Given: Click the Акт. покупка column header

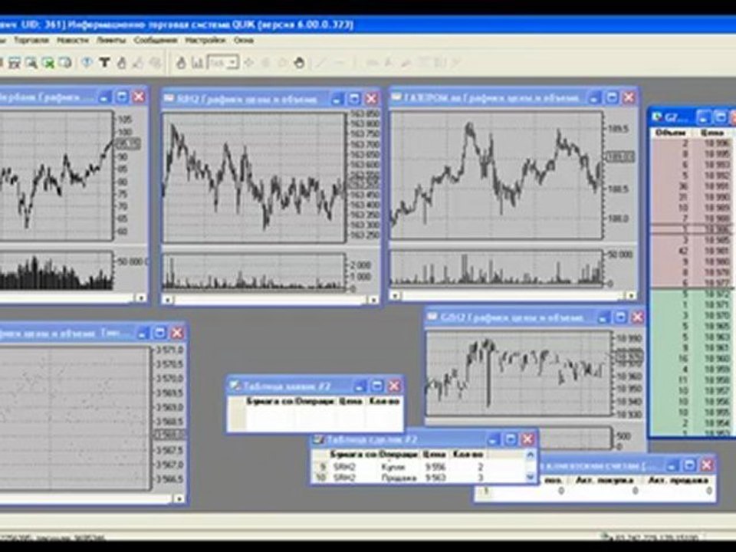Looking at the screenshot, I should (604, 480).
